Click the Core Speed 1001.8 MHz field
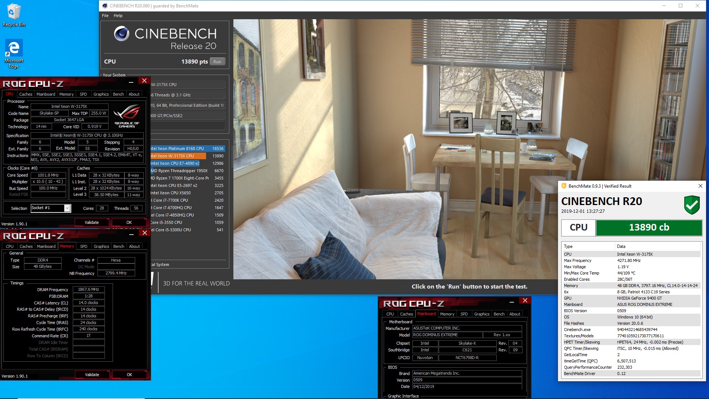This screenshot has height=399, width=709. [x=48, y=175]
